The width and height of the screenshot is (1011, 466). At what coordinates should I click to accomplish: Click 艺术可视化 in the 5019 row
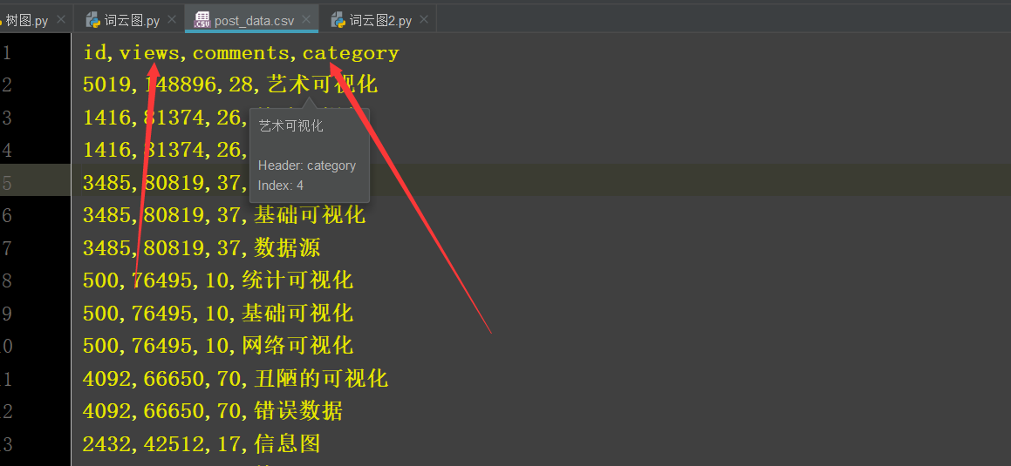(322, 85)
